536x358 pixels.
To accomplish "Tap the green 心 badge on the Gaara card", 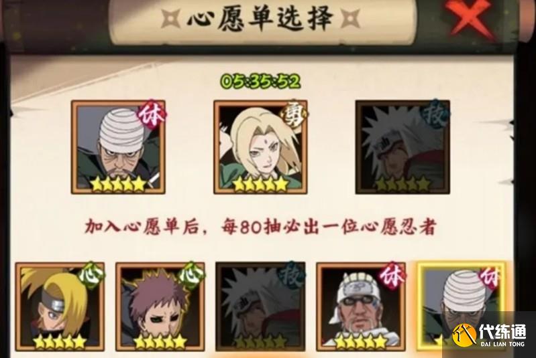I will [x=192, y=275].
